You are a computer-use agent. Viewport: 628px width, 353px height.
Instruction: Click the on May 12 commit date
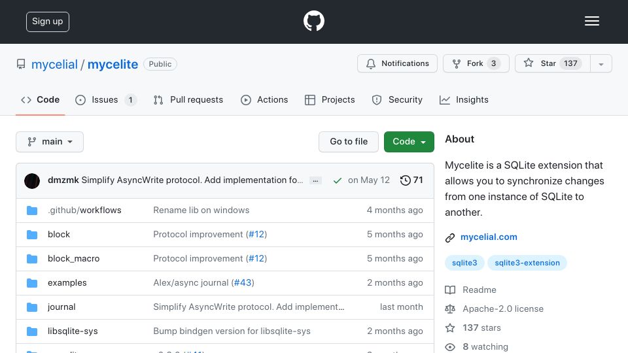(369, 180)
